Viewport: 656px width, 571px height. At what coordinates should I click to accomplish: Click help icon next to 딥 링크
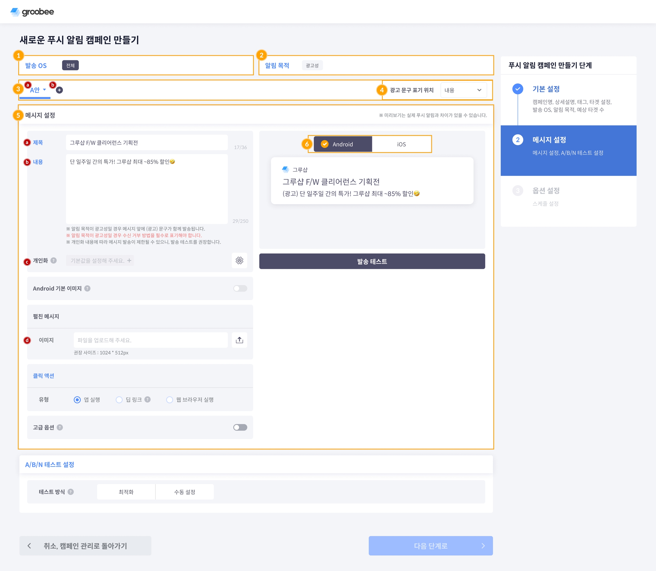[x=147, y=400]
